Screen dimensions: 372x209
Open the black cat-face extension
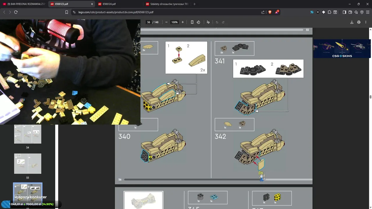point(318,12)
